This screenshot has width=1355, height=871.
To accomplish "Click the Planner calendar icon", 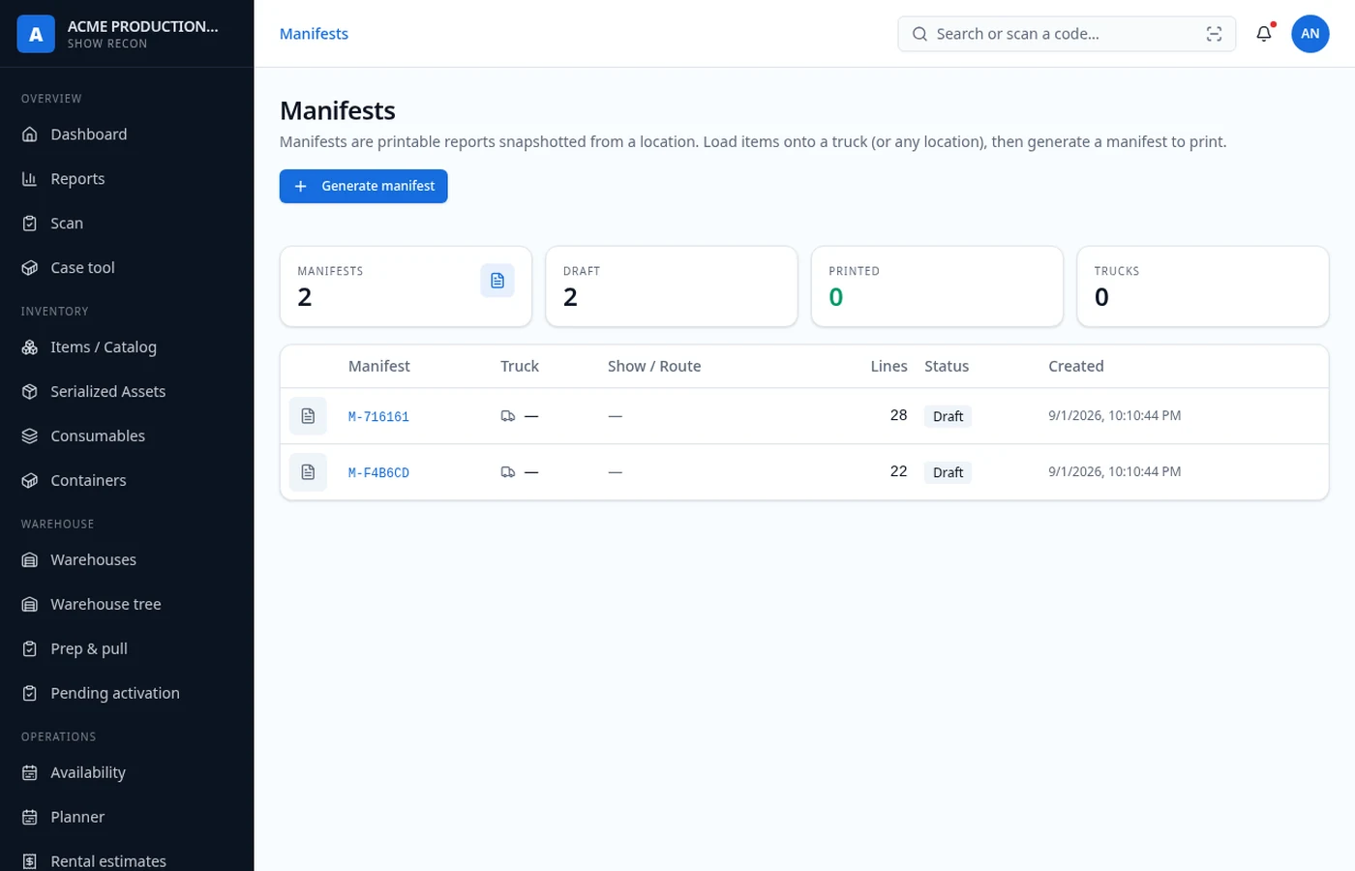I will [30, 818].
